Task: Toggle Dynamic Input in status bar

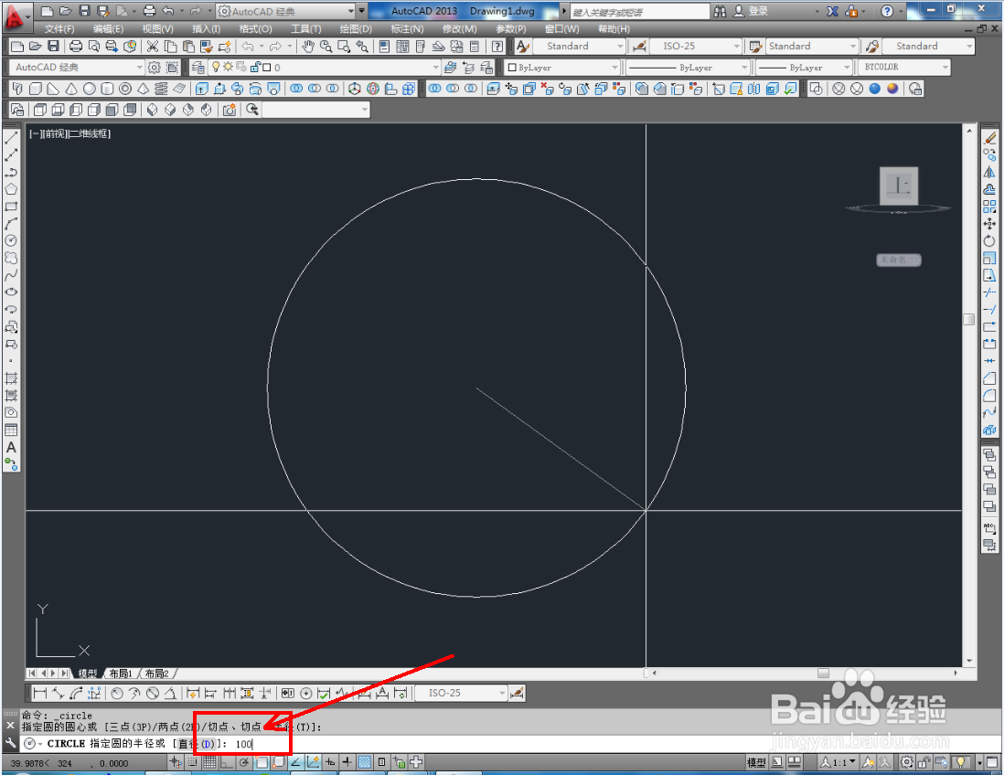Action: (x=330, y=762)
